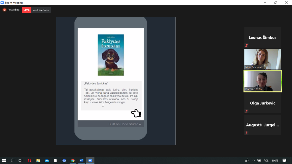Click the 'on Facebook' live label
The height and width of the screenshot is (164, 292).
pos(41,10)
